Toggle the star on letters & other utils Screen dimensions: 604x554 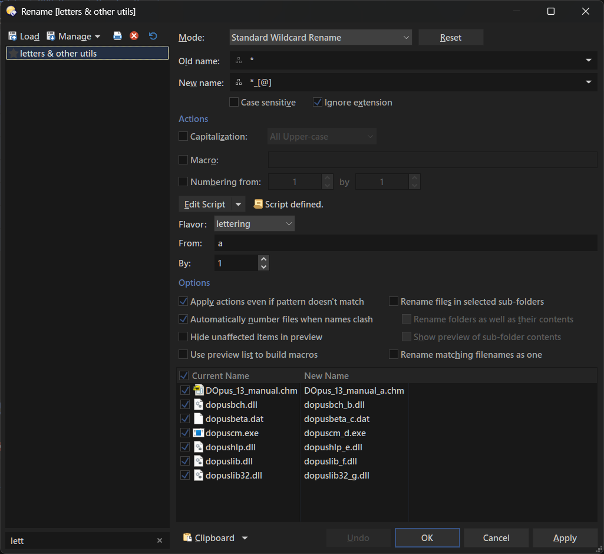pyautogui.click(x=13, y=53)
